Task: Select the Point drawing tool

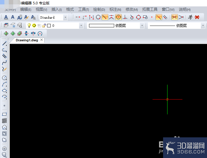Action: [4, 106]
